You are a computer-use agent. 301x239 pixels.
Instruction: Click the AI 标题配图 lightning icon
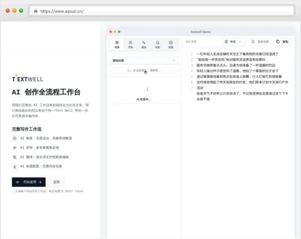(15, 166)
